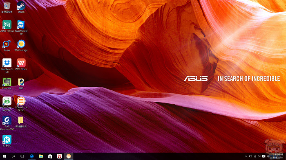Click the battery tray icon
Viewport: 286px width, 160px height.
coord(250,156)
